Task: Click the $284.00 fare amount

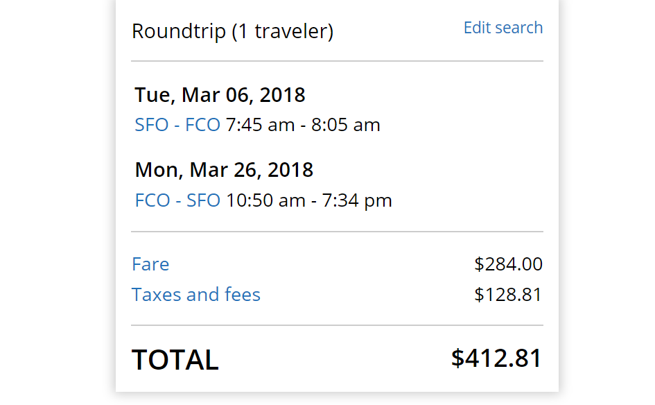Action: tap(508, 264)
